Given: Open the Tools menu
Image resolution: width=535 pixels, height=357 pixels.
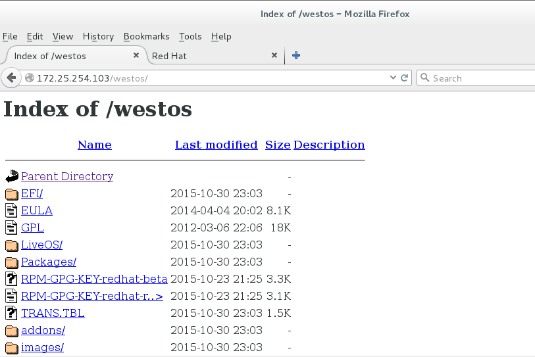Looking at the screenshot, I should 190,36.
